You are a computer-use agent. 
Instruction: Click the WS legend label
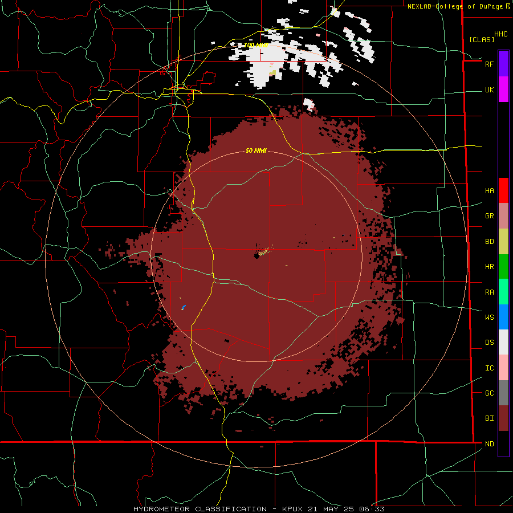489,317
